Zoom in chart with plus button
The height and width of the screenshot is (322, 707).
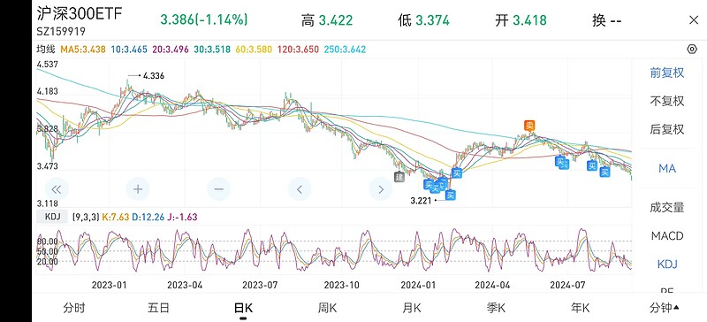click(x=138, y=189)
